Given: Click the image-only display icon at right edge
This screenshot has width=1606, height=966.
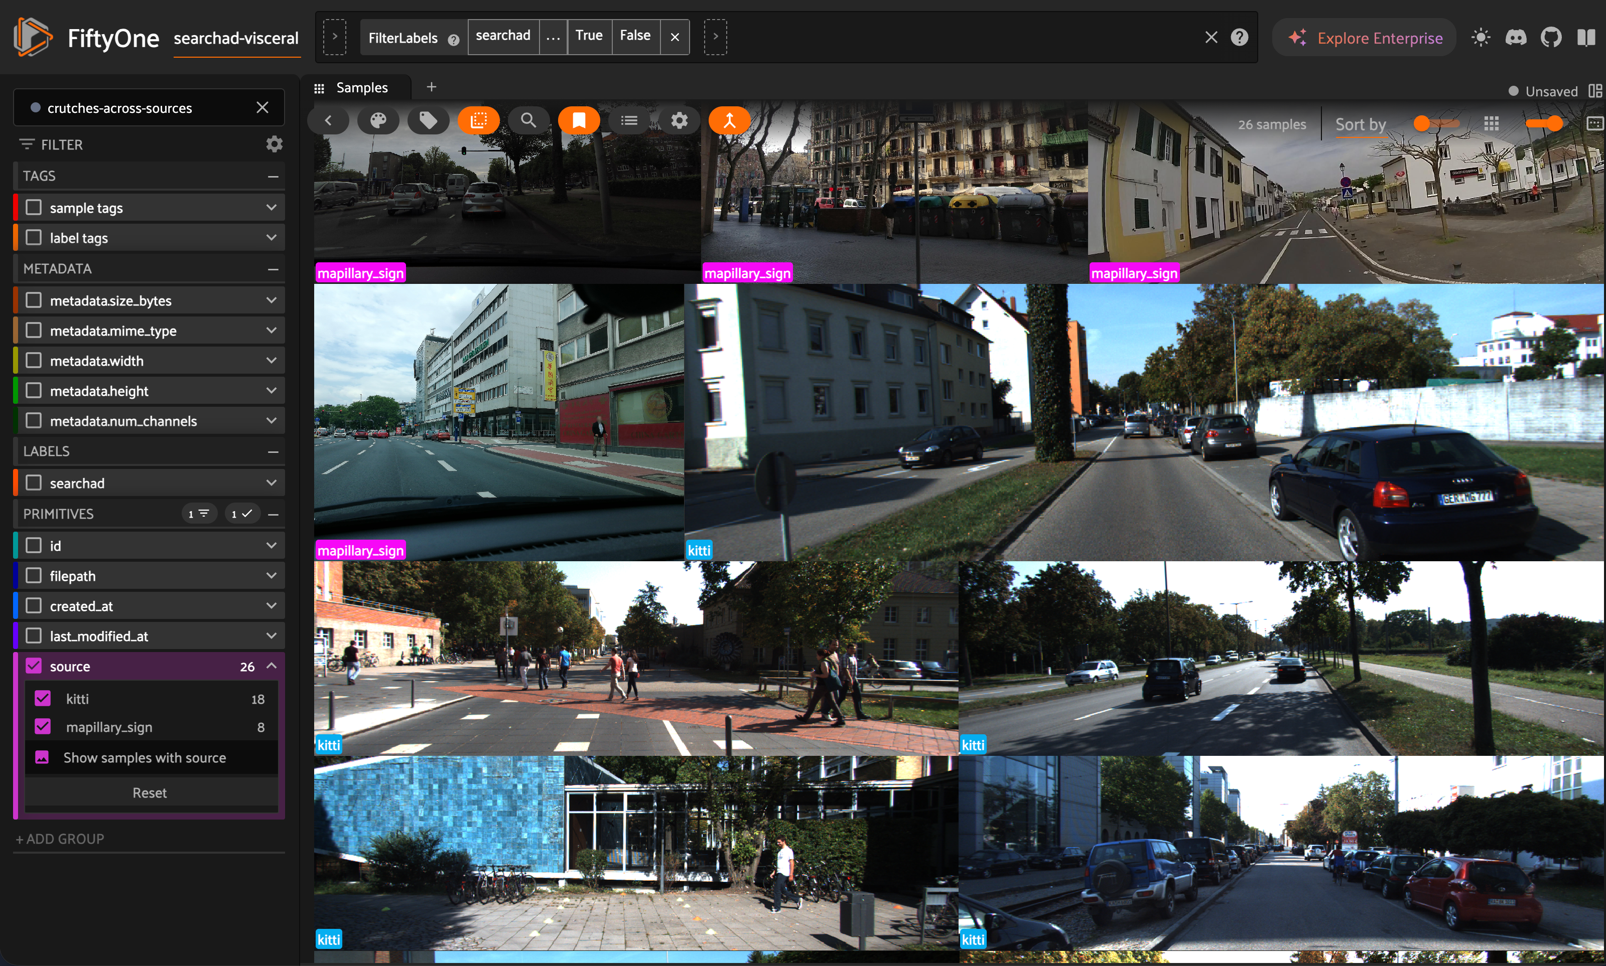Looking at the screenshot, I should (1595, 124).
